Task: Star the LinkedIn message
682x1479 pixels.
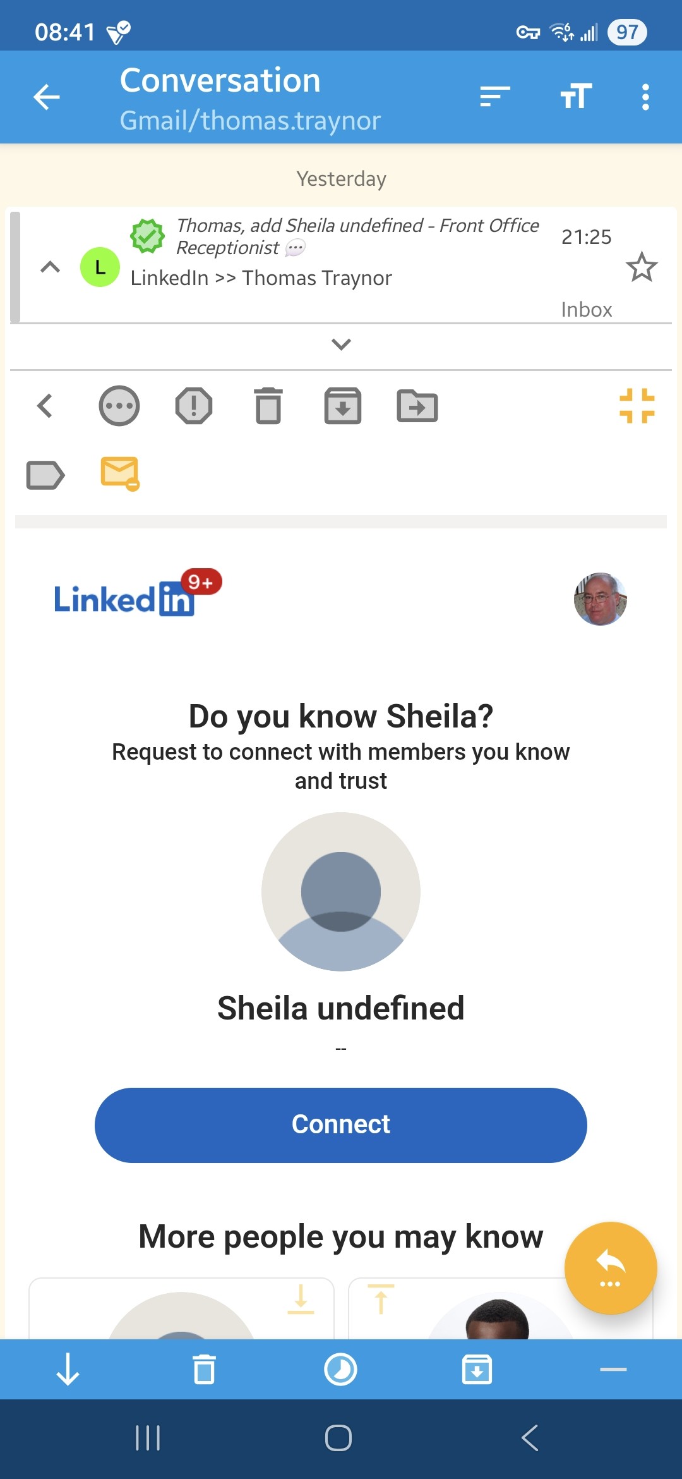Action: click(x=642, y=267)
